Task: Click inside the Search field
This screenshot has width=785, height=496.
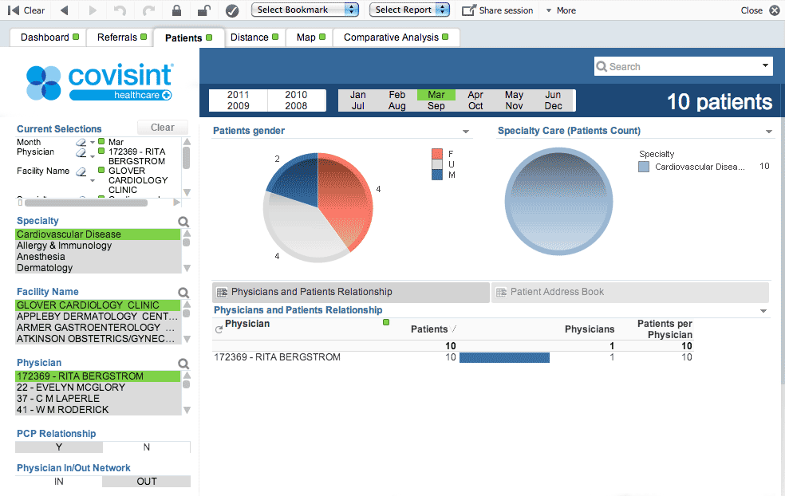Action: pyautogui.click(x=678, y=66)
